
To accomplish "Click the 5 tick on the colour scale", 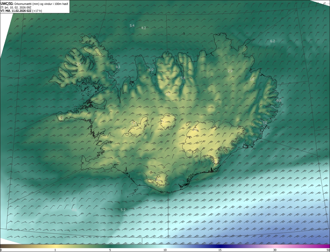I will [110, 250].
